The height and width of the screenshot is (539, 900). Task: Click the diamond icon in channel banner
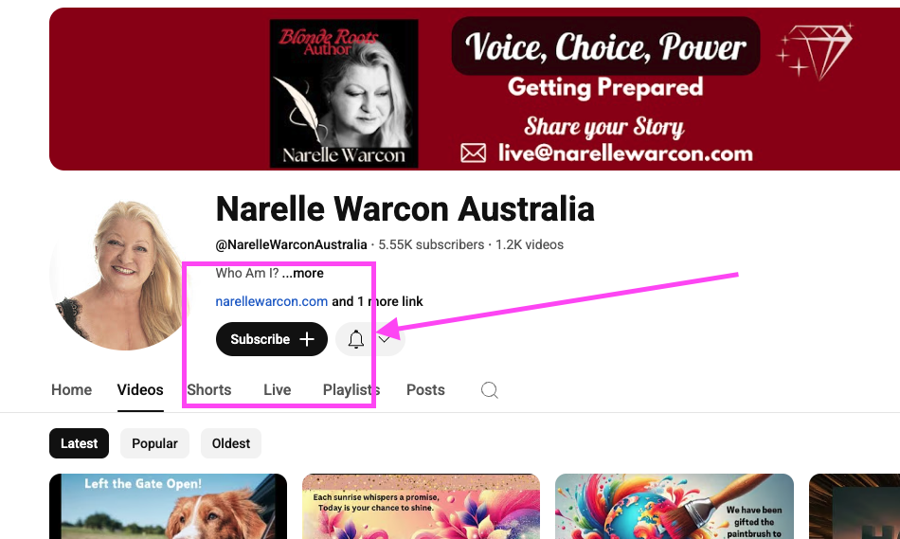(x=815, y=52)
